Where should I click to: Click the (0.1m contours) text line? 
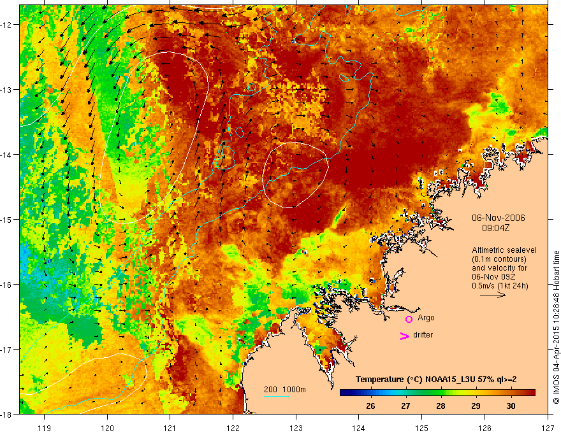pyautogui.click(x=499, y=259)
